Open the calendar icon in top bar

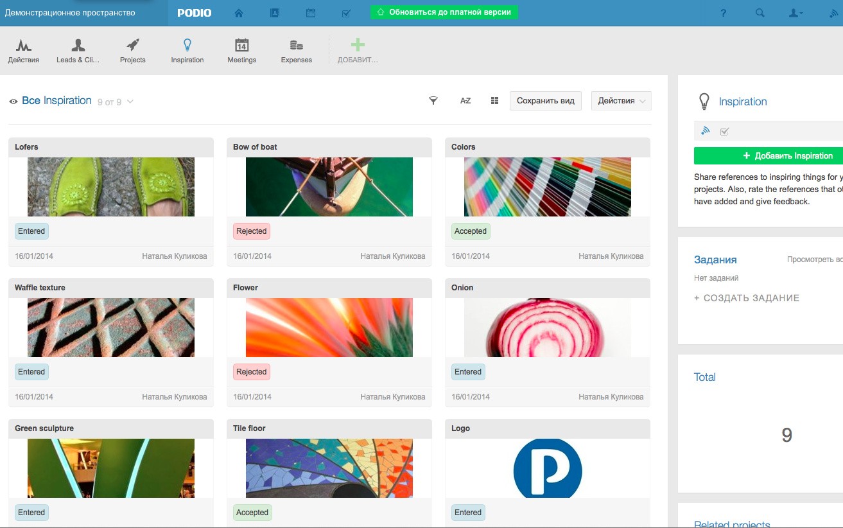point(311,13)
